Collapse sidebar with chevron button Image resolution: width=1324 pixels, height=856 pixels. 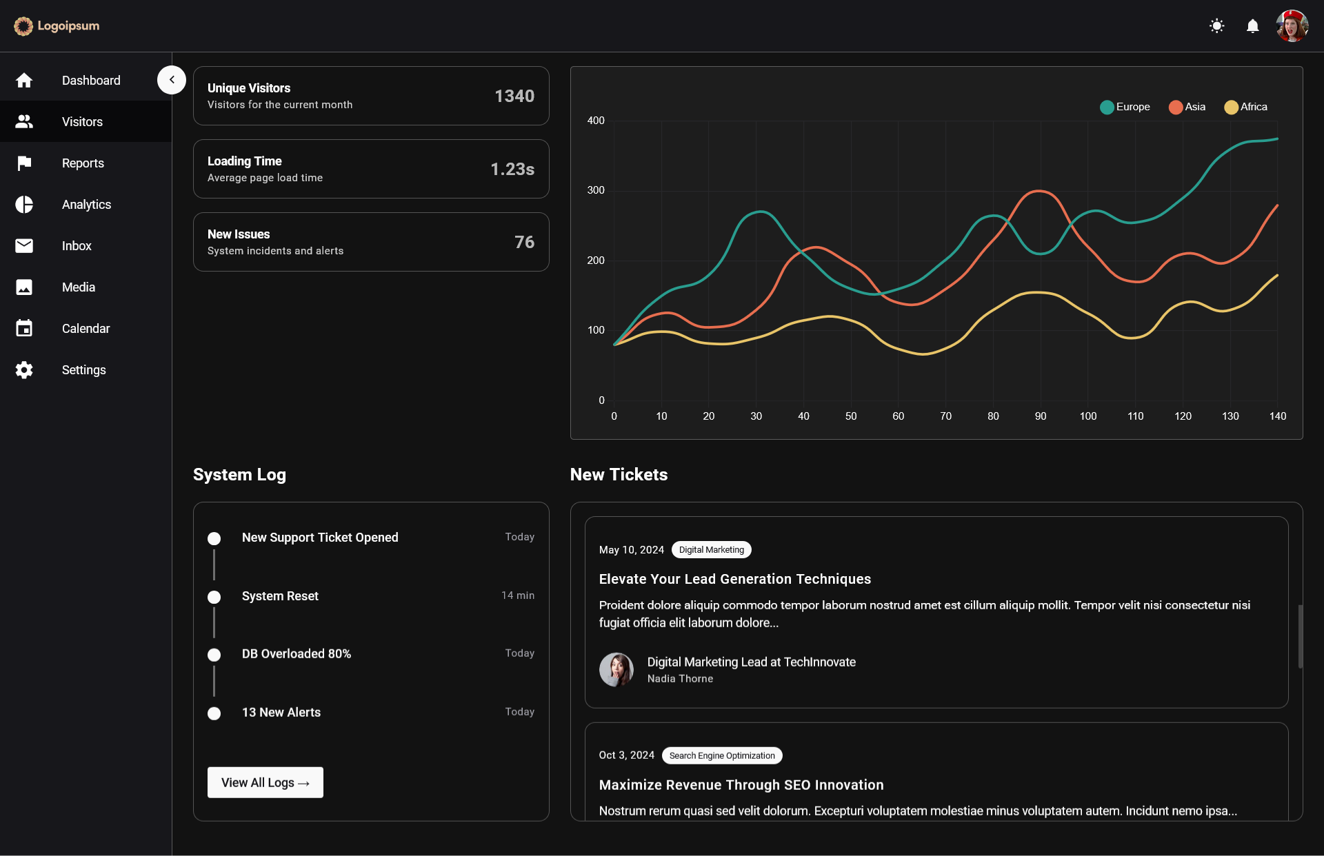[x=172, y=80]
